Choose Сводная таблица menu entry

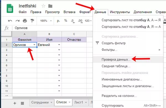click(128, 66)
